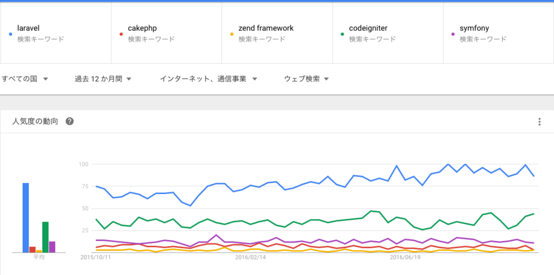The width and height of the screenshot is (554, 275).
Task: Click the purple symfony average bar
Action: [x=52, y=247]
